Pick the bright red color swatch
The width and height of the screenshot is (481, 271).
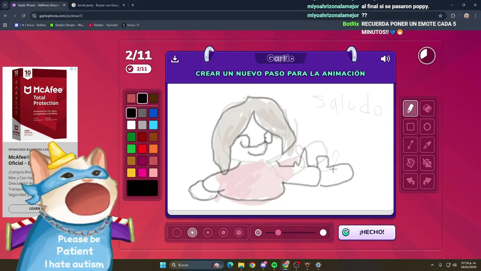142,149
